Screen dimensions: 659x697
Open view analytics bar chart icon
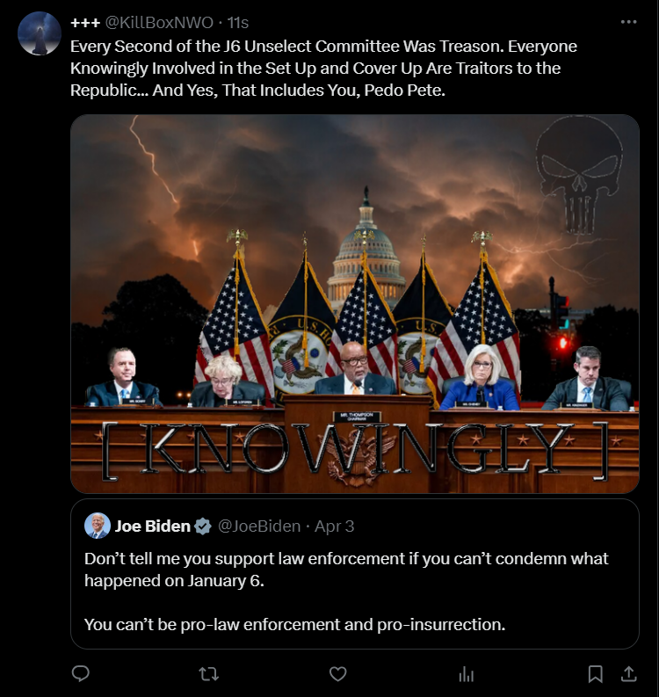467,674
